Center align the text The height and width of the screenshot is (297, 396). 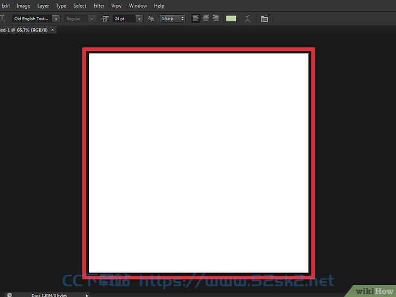(x=206, y=18)
